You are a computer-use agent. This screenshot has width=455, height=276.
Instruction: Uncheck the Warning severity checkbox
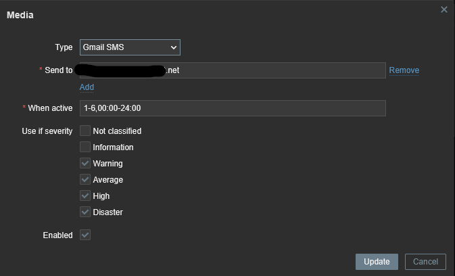85,163
